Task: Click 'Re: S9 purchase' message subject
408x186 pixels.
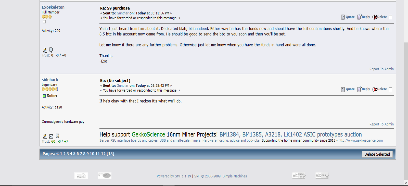Action: coord(115,8)
